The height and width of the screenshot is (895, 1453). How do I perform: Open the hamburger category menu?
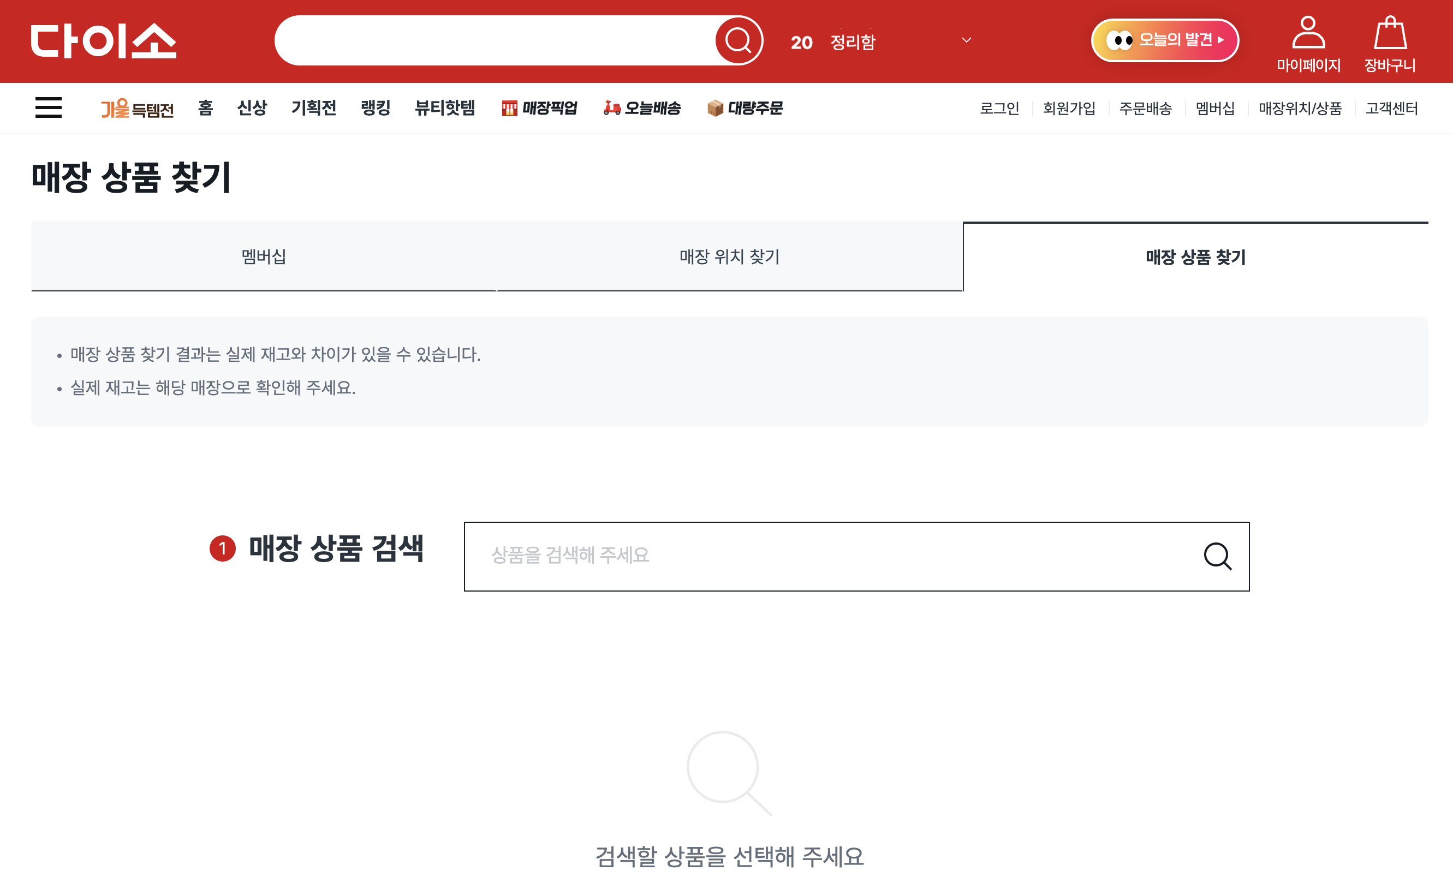[x=49, y=108]
